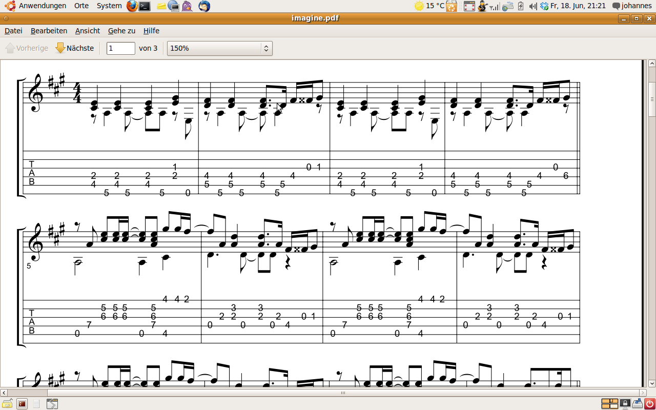Click the horizontal scrollbar thumb
656x410 pixels.
point(343,393)
